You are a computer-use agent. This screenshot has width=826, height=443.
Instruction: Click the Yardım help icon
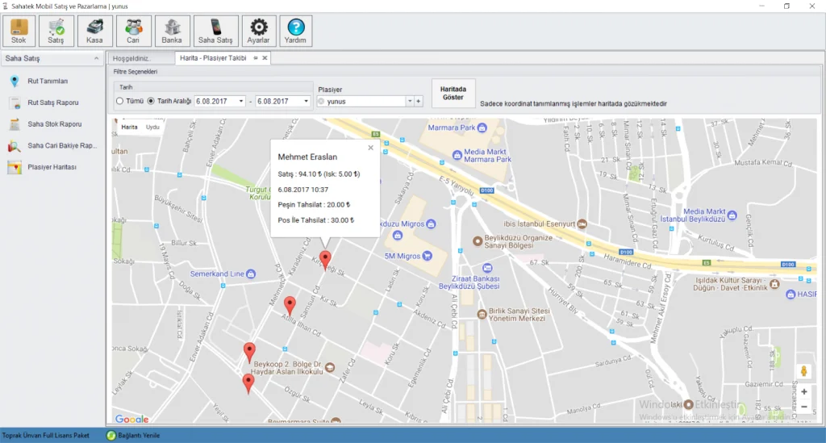[x=295, y=31]
